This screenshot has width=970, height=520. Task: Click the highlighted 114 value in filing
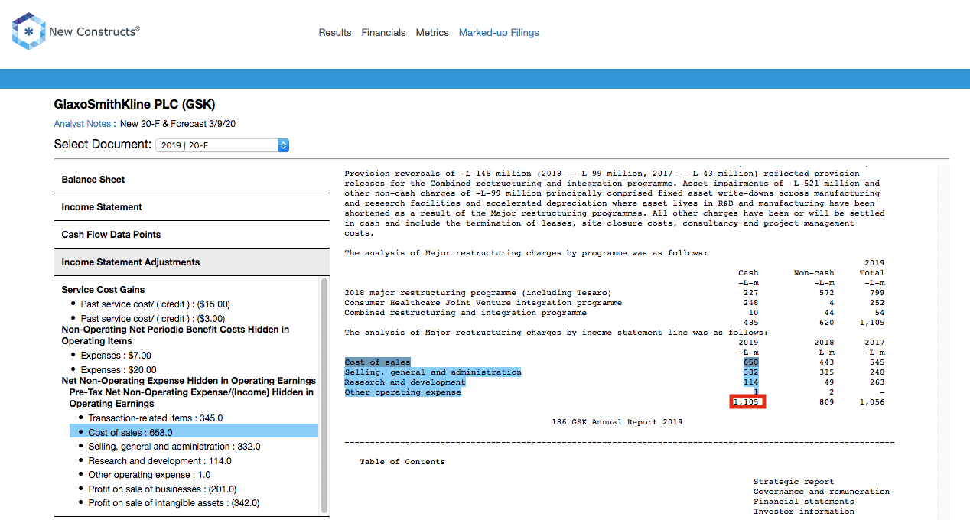click(x=750, y=382)
